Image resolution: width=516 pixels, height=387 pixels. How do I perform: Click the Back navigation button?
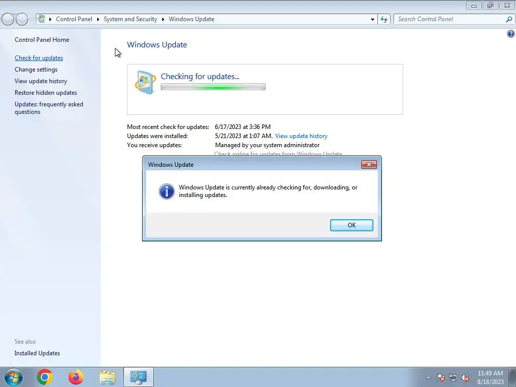(8, 19)
